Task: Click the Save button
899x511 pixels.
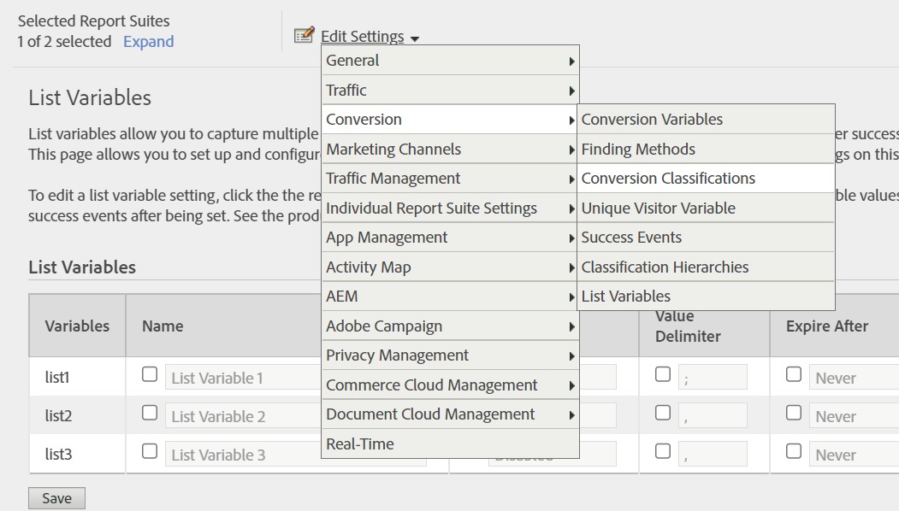Action: click(56, 498)
